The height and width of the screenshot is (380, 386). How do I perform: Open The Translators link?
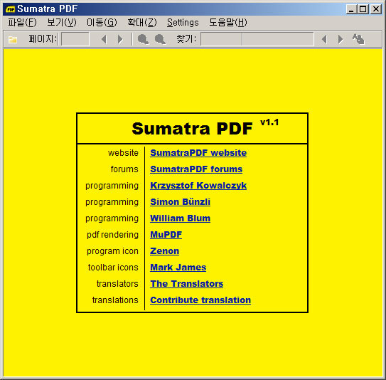pyautogui.click(x=186, y=284)
